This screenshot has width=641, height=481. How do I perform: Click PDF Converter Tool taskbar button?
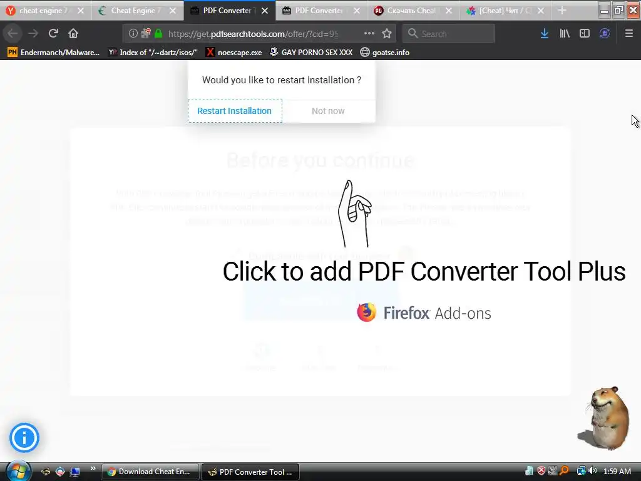[x=250, y=472]
